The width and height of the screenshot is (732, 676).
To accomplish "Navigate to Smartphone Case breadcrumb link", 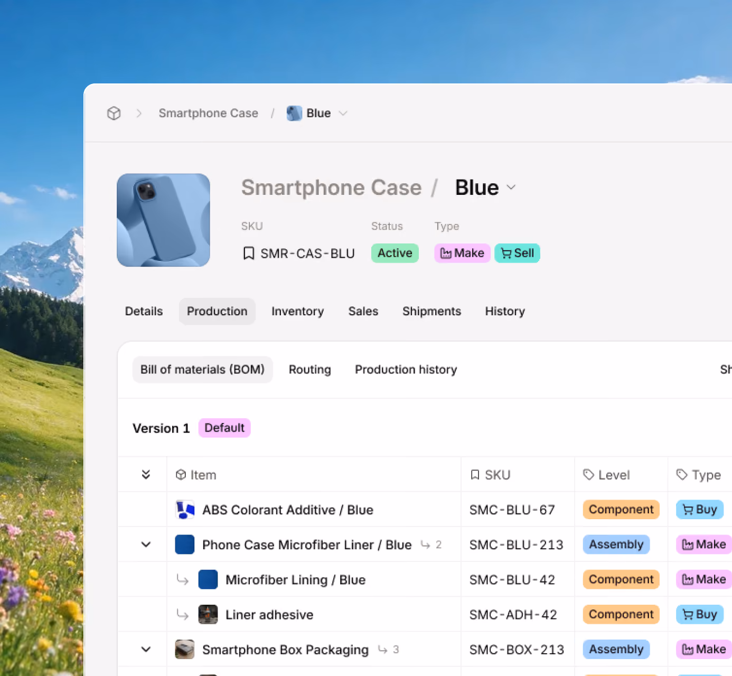I will coord(209,113).
